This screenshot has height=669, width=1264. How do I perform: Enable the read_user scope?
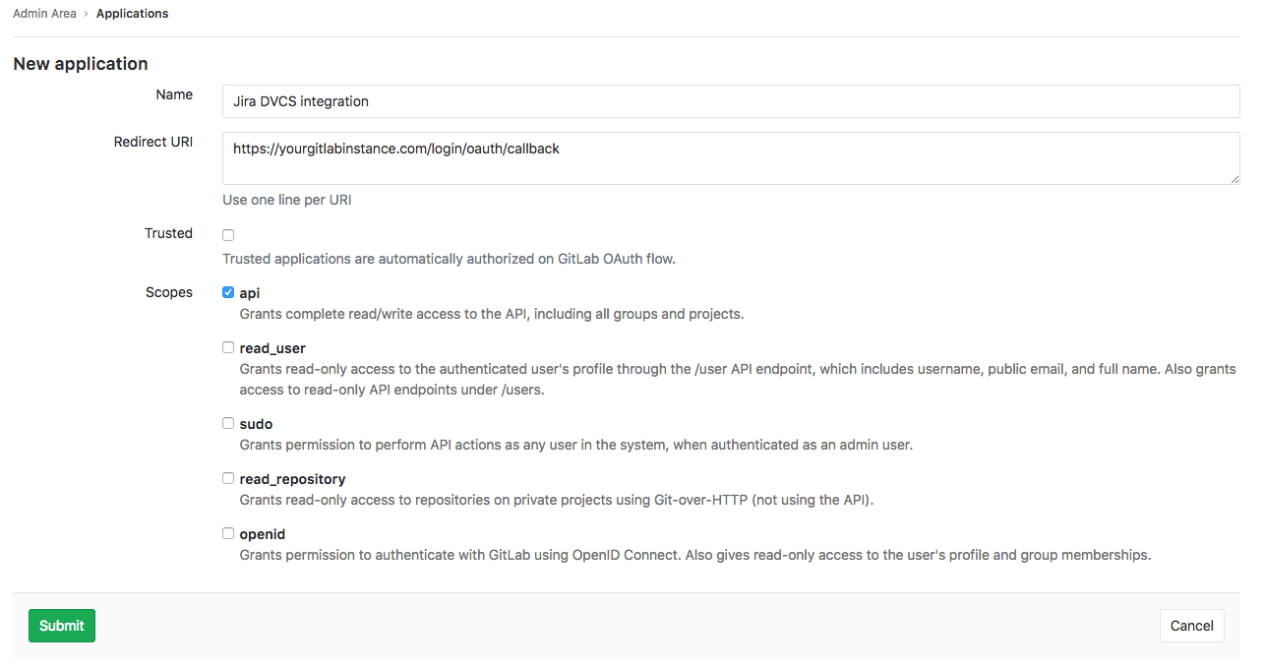[227, 347]
